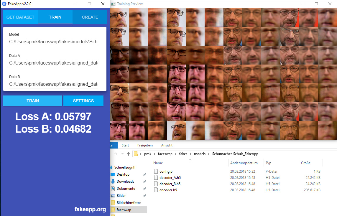
Task: Open the GET DATASET tab
Action: click(x=21, y=17)
